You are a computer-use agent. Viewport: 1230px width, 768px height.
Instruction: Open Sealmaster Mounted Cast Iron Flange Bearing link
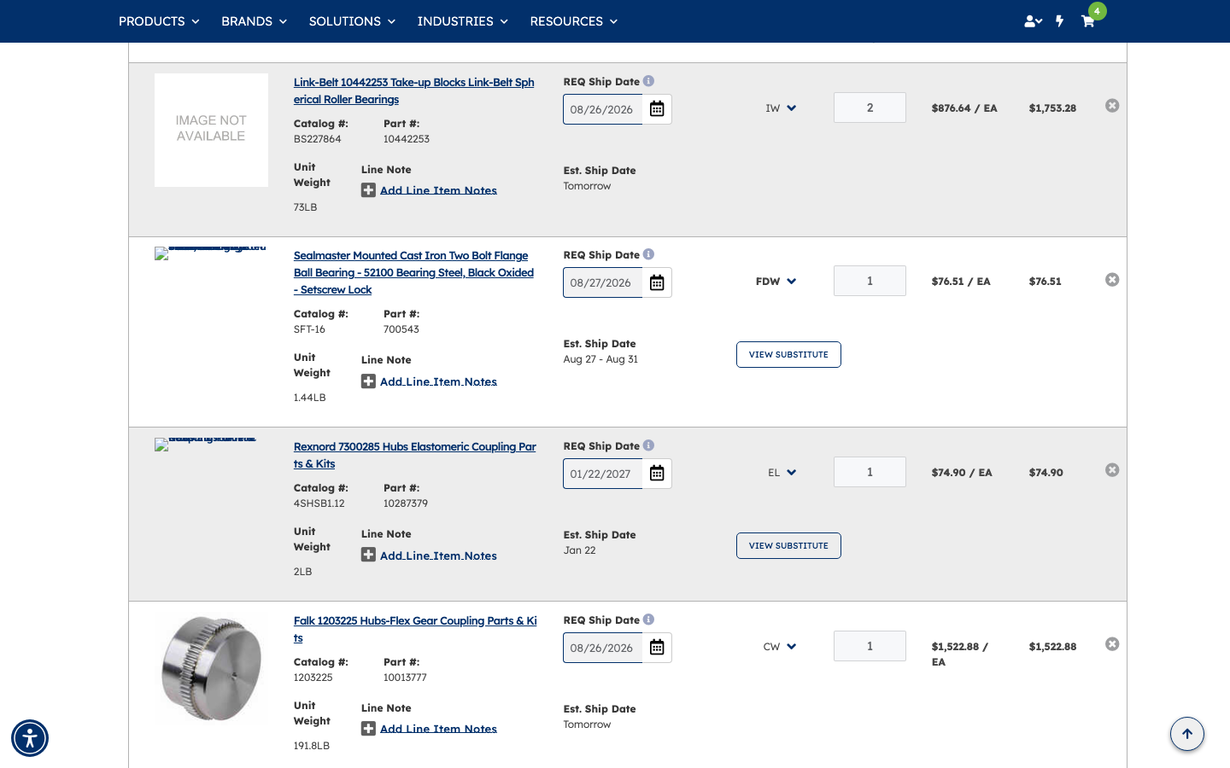click(x=413, y=273)
